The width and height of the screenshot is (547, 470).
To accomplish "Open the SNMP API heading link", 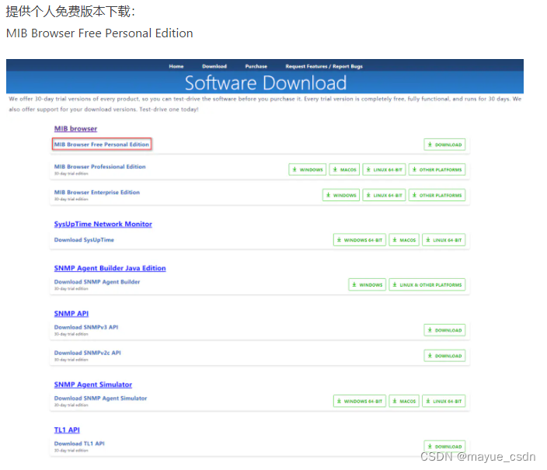I will click(x=71, y=313).
